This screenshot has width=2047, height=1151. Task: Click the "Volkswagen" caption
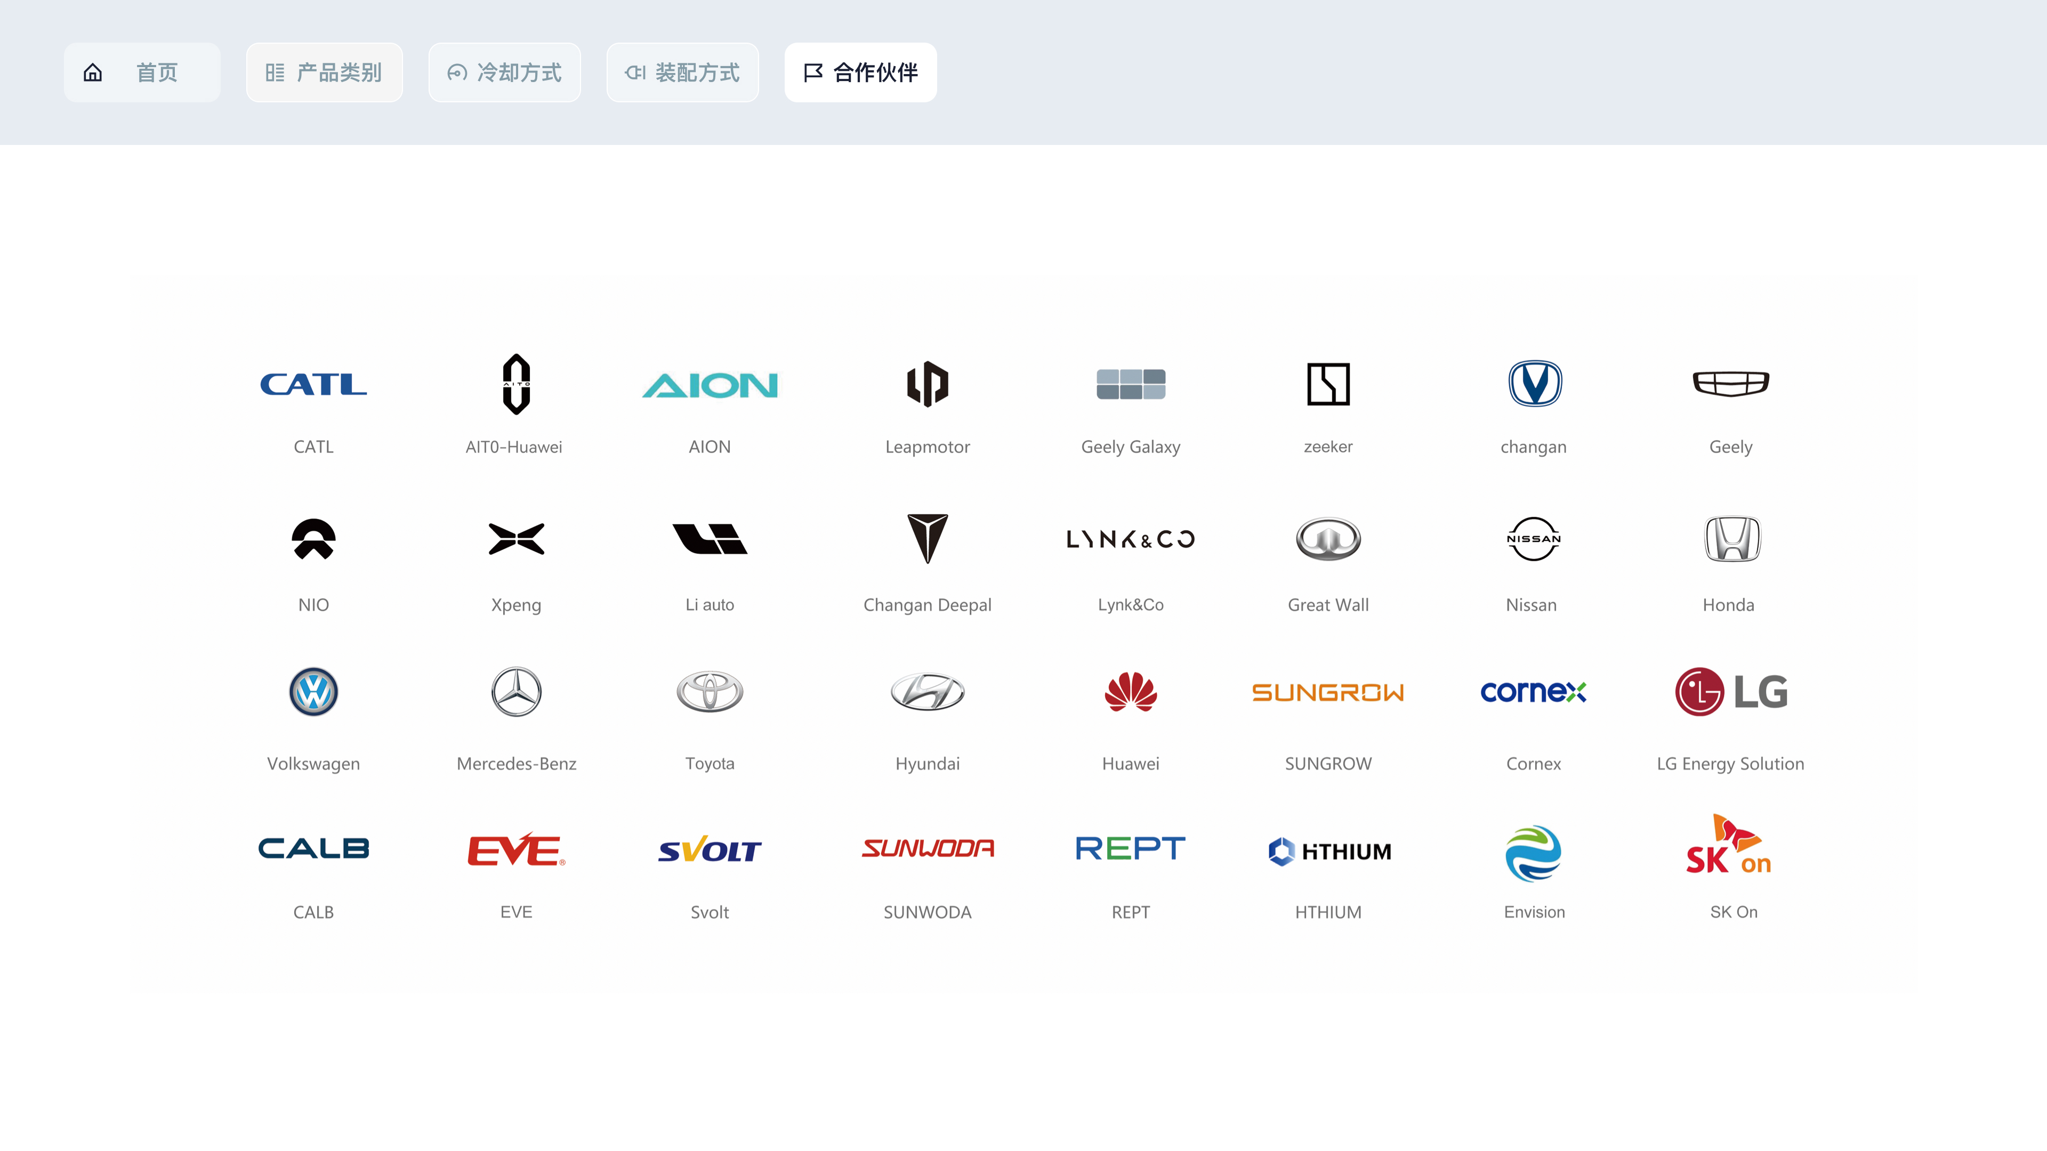(x=313, y=764)
